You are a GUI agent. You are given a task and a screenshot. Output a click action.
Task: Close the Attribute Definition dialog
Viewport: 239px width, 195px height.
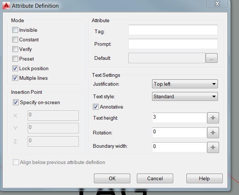(x=217, y=4)
